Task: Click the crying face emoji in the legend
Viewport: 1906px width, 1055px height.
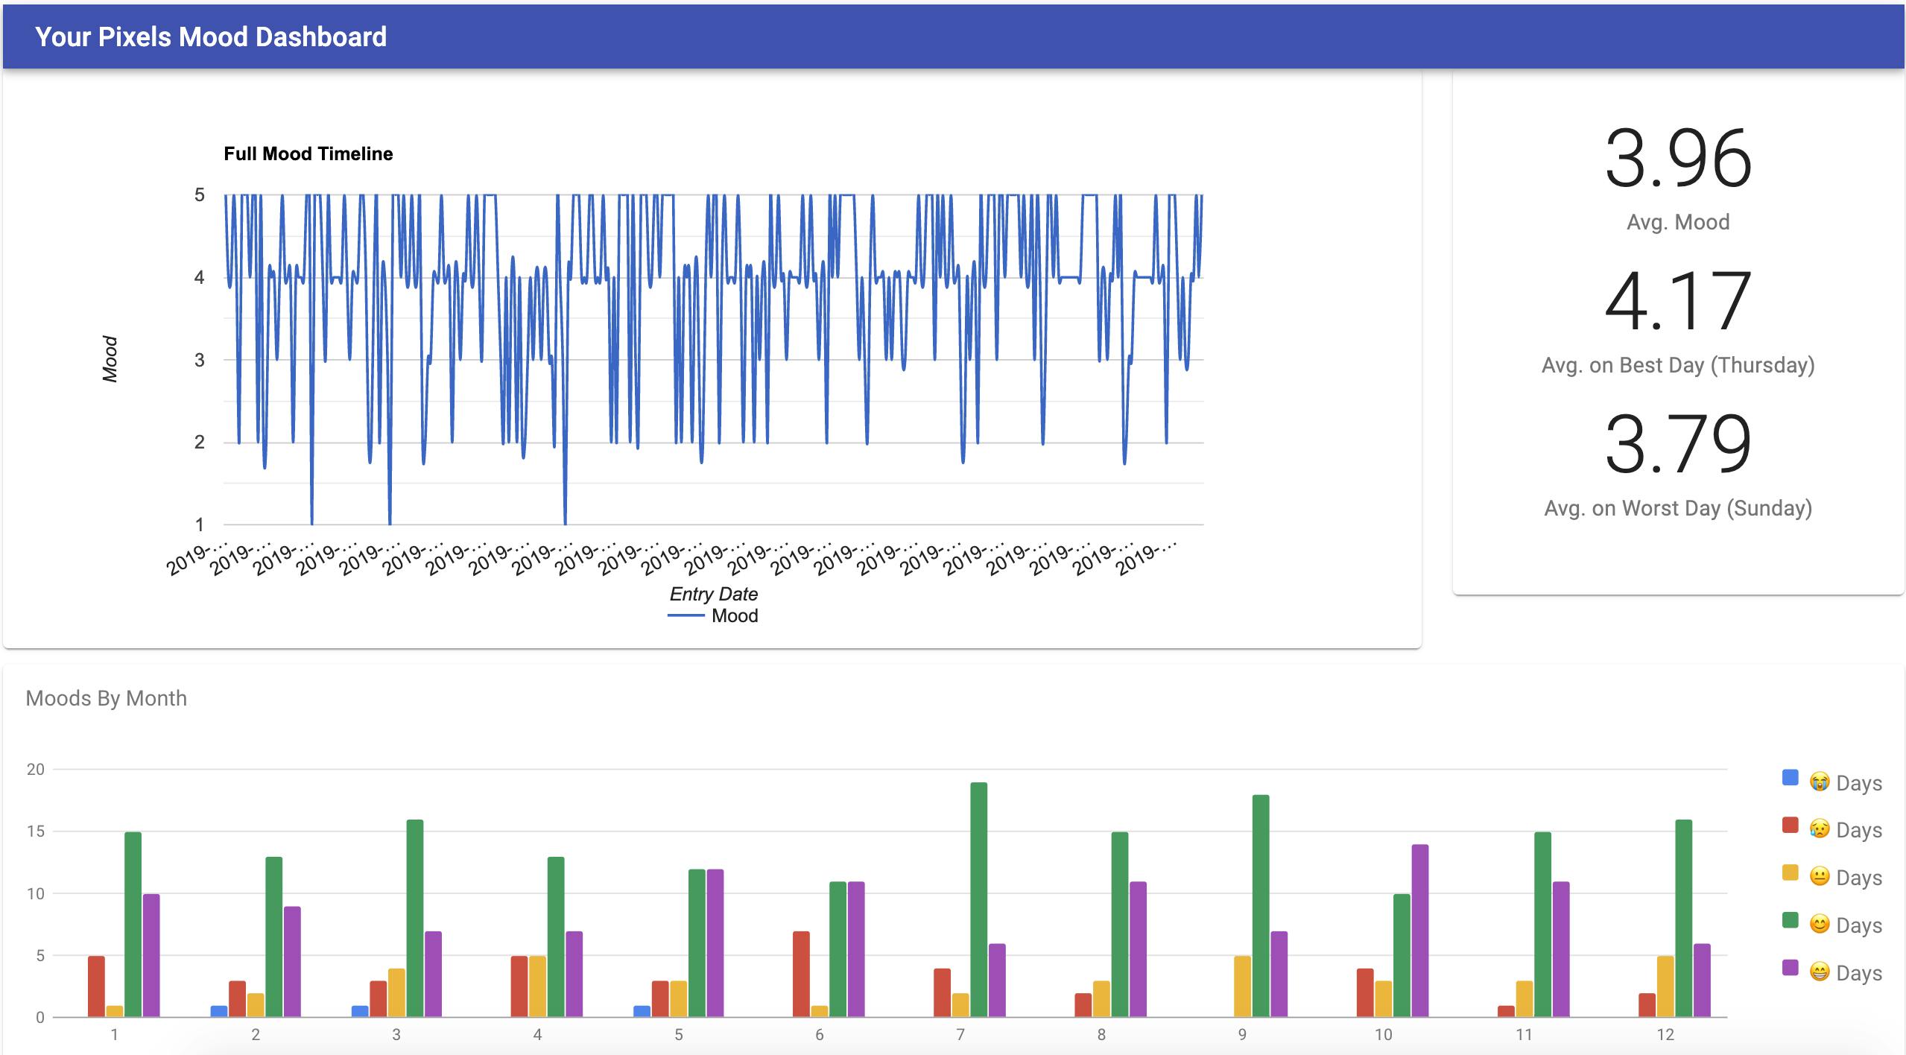Action: (1820, 782)
